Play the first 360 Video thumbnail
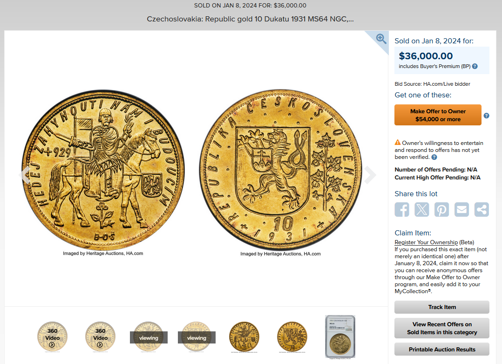The image size is (502, 364). point(52,337)
